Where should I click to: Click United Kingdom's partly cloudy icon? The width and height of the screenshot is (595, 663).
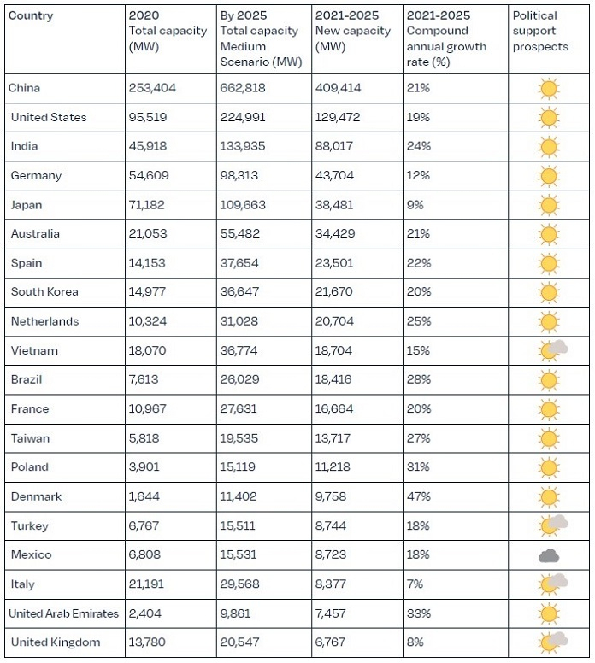(552, 642)
